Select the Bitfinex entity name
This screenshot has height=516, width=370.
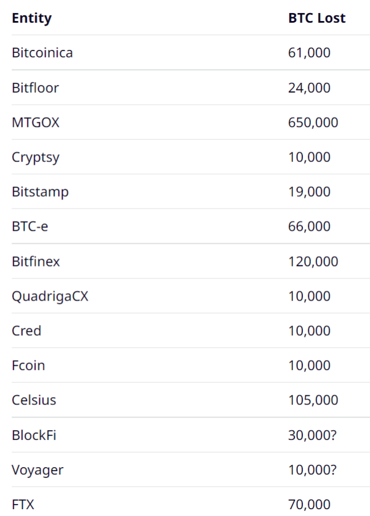36,261
